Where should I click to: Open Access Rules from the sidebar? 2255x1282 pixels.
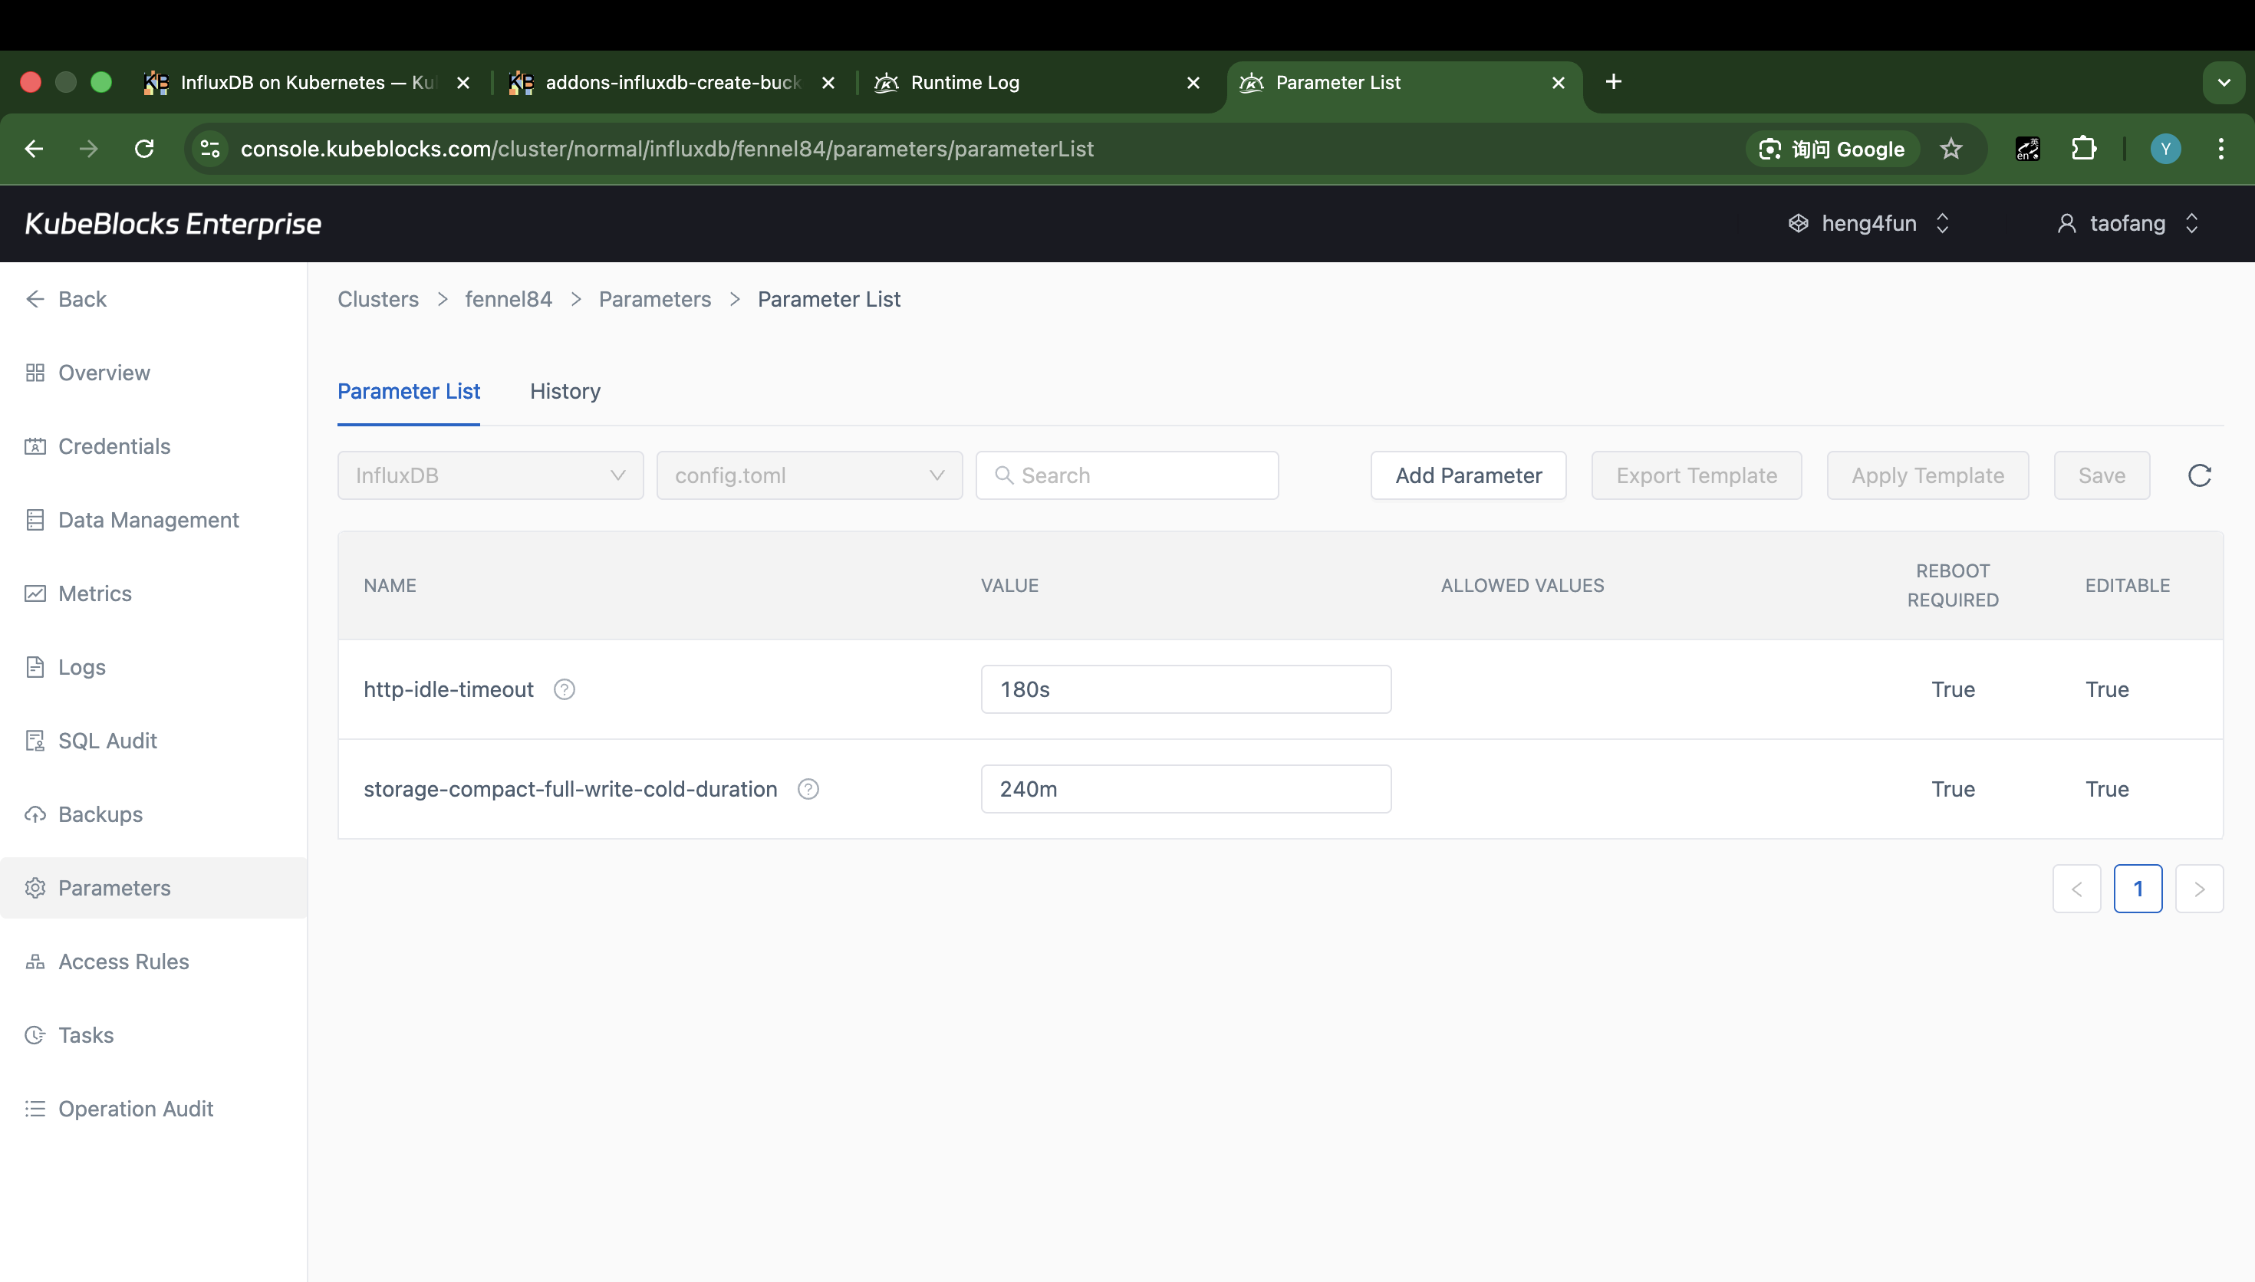pyautogui.click(x=124, y=961)
